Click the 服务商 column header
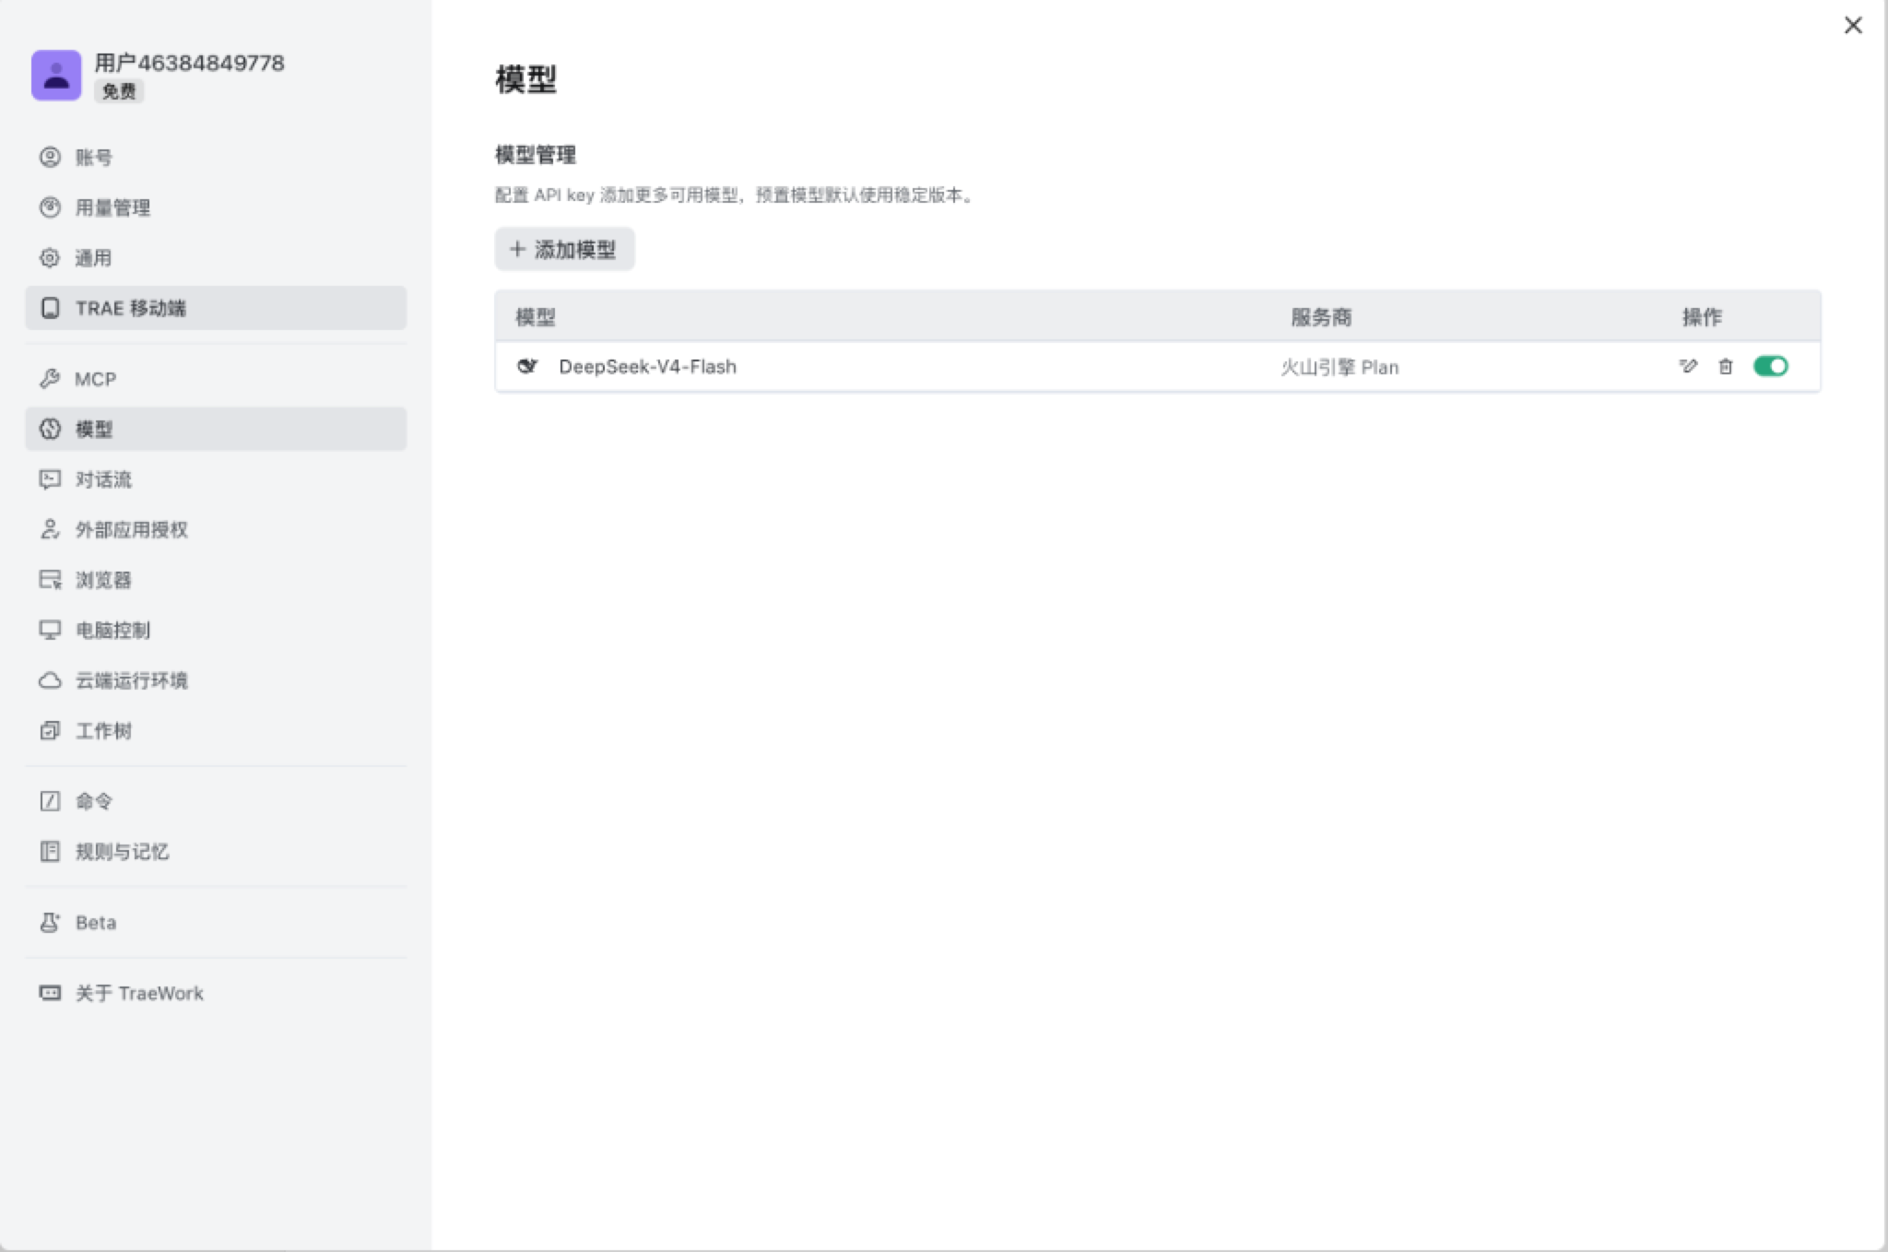The image size is (1888, 1252). pos(1321,317)
